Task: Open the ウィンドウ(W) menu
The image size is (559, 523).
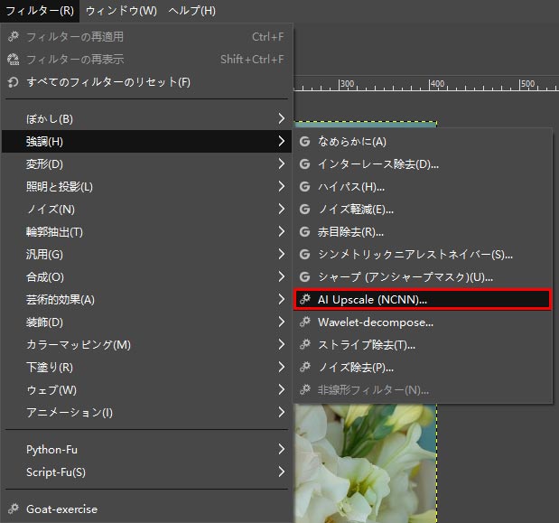Action: coord(120,11)
